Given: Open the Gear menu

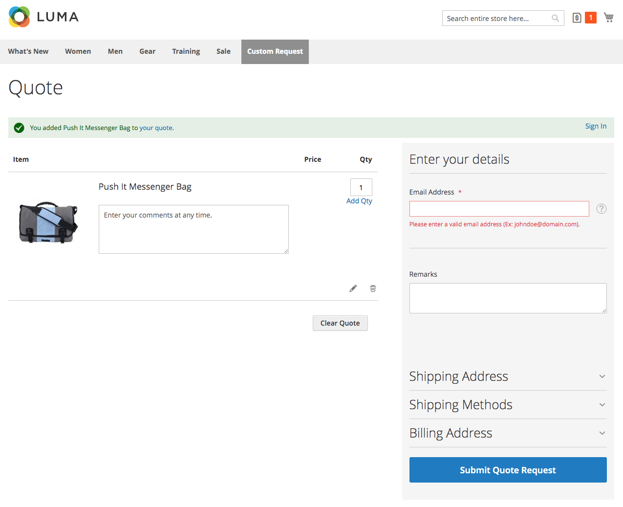Looking at the screenshot, I should point(147,51).
